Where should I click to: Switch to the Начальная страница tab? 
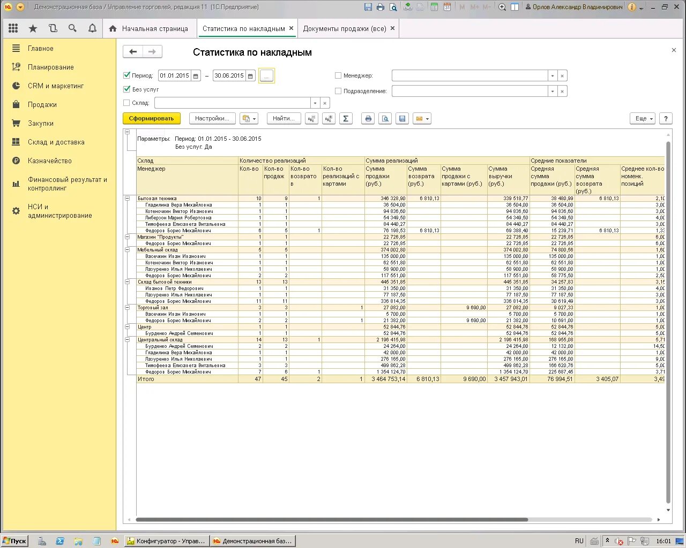[148, 28]
